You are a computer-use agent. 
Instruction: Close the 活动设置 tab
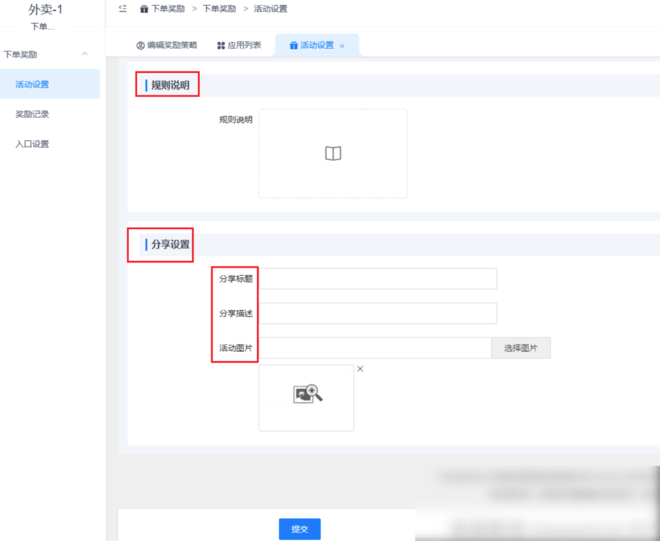tap(342, 45)
